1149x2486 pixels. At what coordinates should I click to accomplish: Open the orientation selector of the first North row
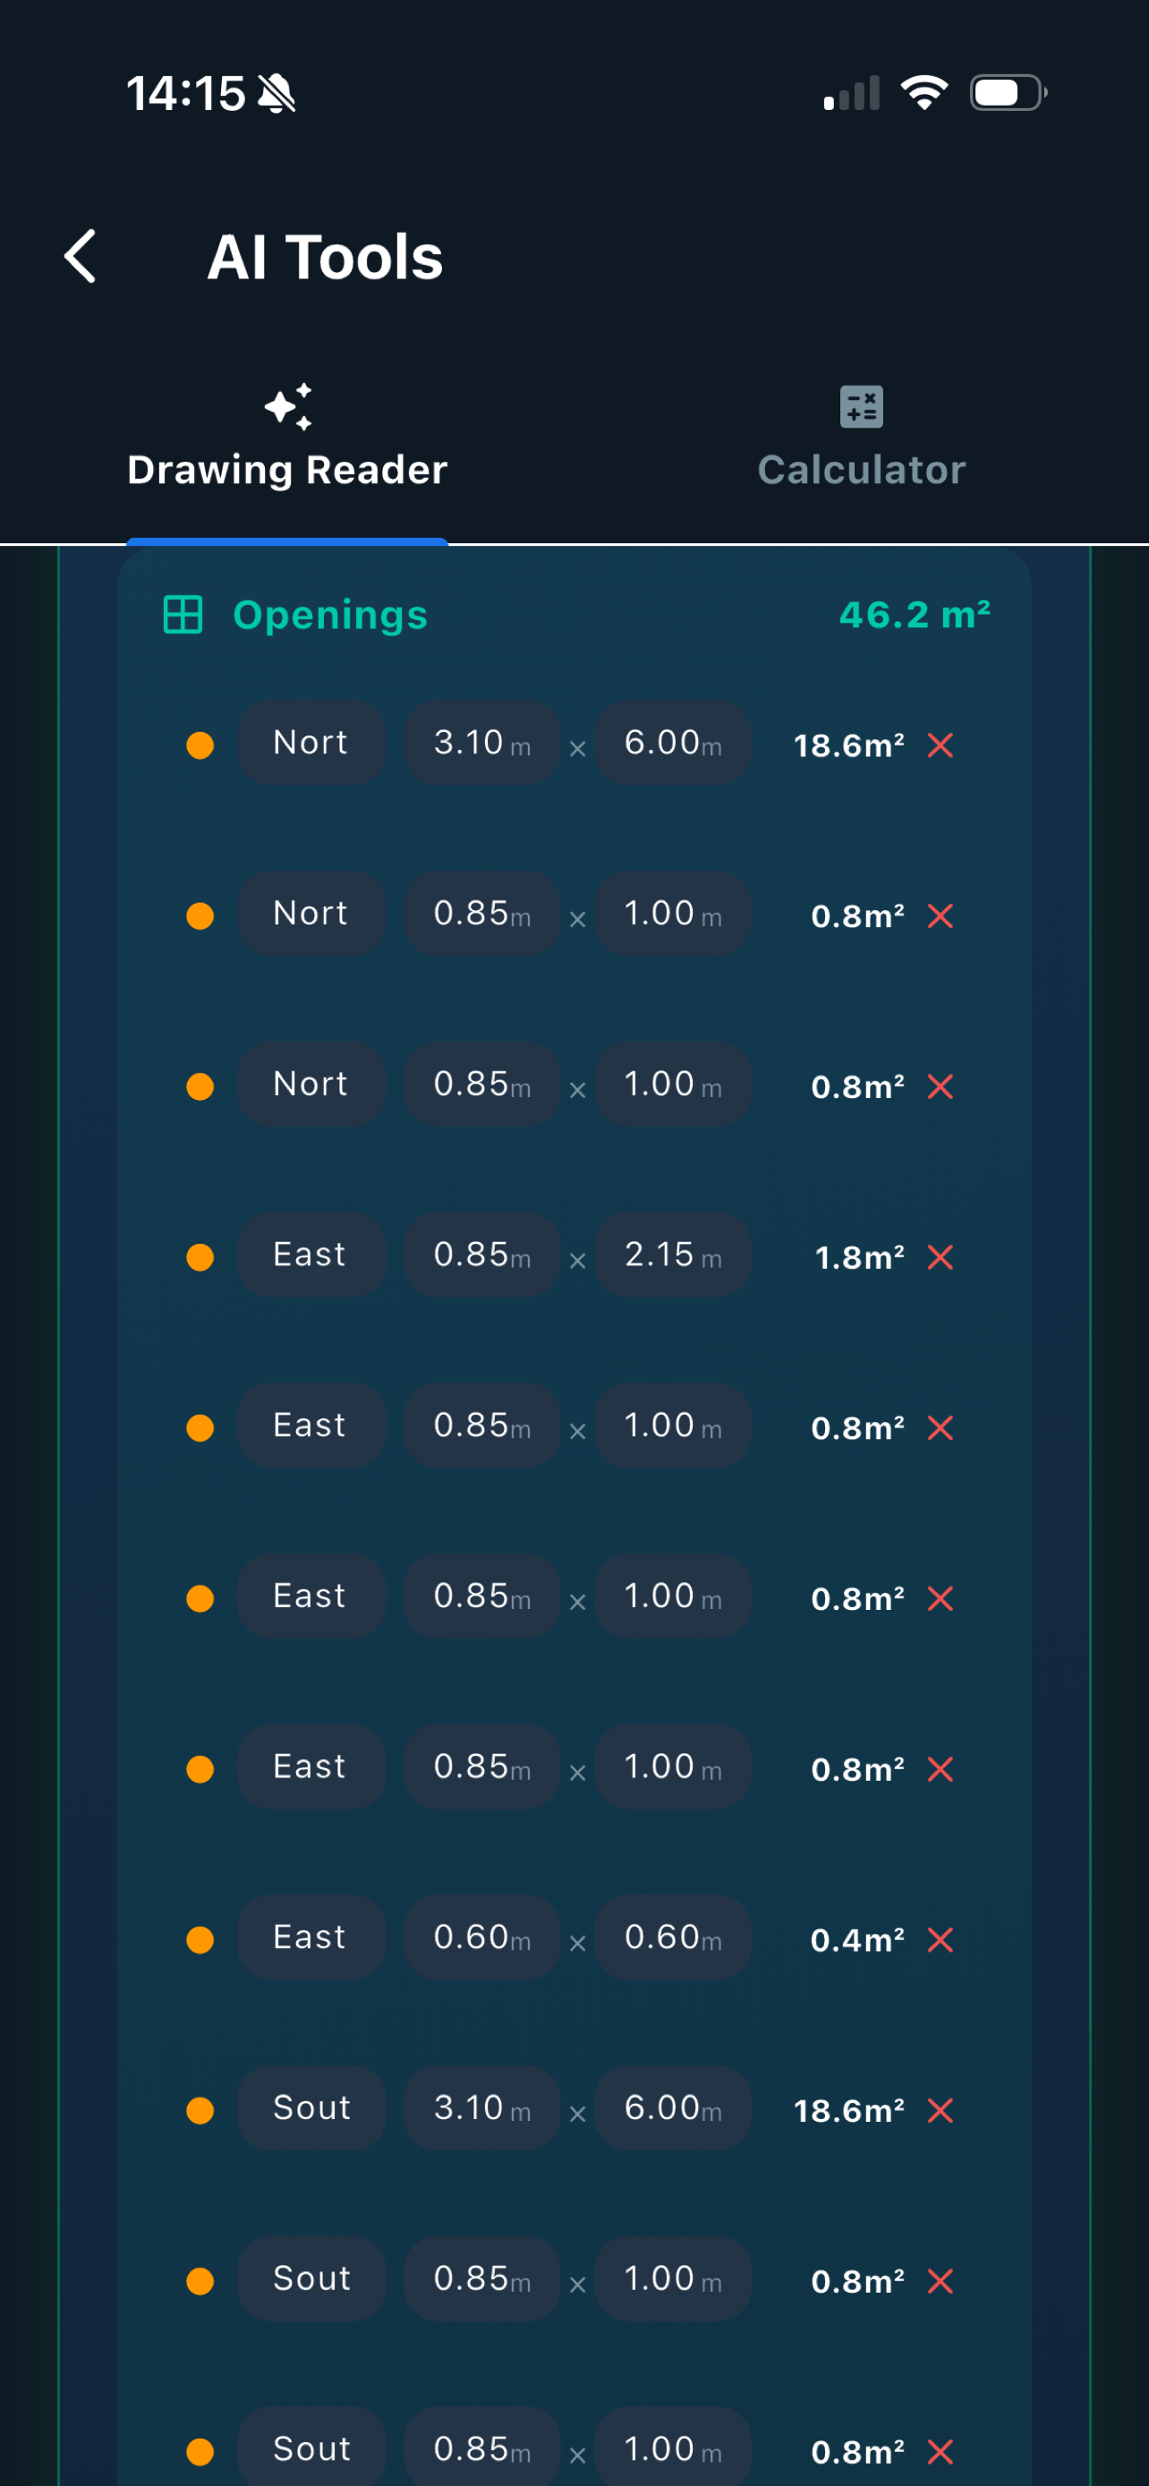[311, 742]
